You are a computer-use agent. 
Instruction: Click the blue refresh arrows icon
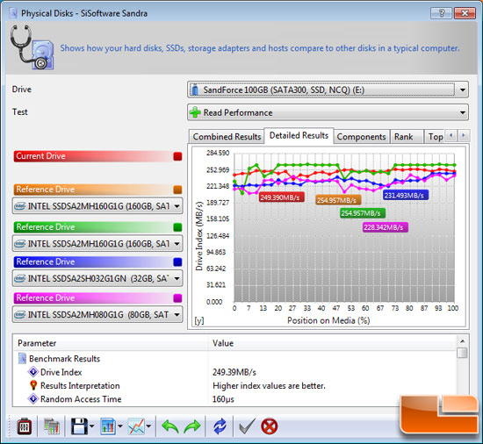(x=220, y=426)
